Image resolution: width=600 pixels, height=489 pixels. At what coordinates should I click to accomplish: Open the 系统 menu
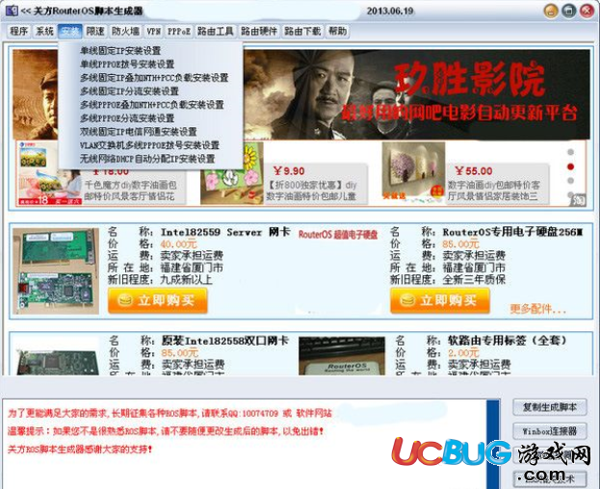(44, 31)
